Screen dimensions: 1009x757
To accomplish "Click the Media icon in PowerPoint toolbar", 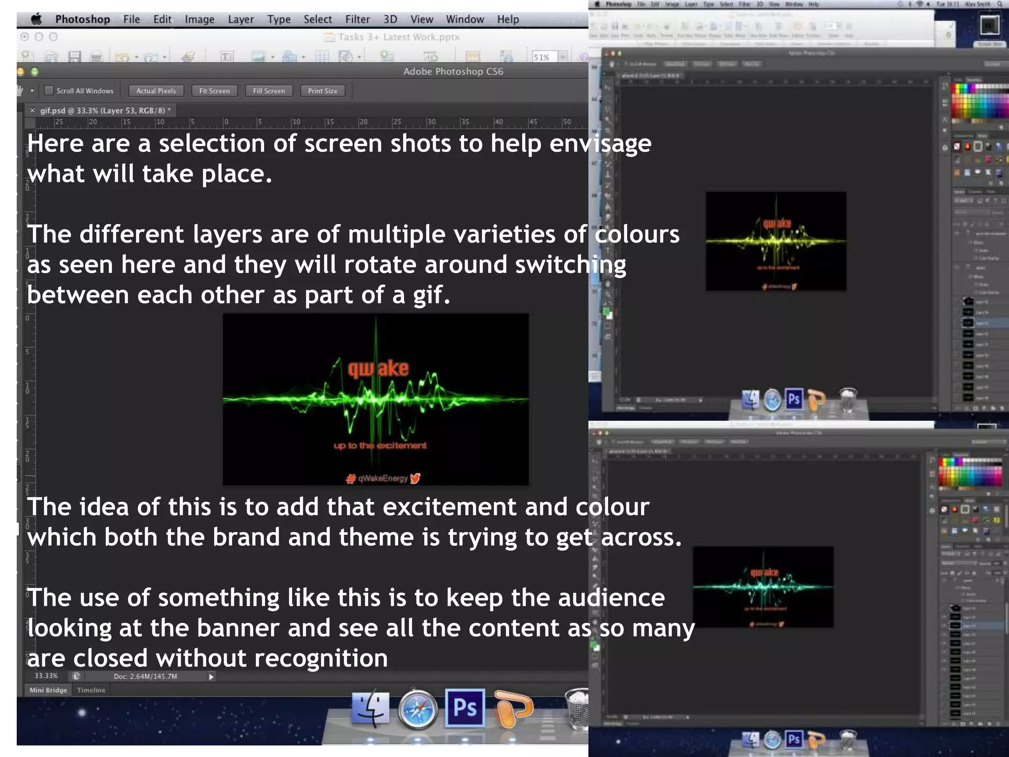I will 346,57.
